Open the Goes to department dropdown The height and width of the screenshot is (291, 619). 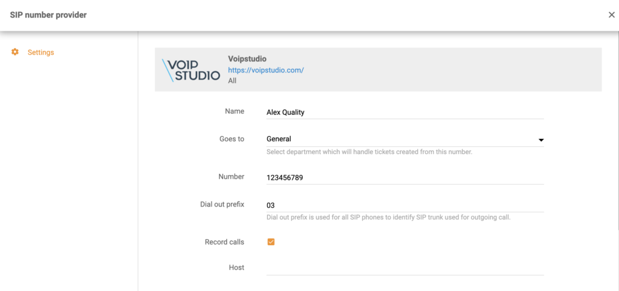(x=405, y=139)
